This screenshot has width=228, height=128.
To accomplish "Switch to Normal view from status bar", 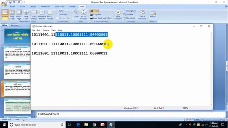I will coord(187,119).
